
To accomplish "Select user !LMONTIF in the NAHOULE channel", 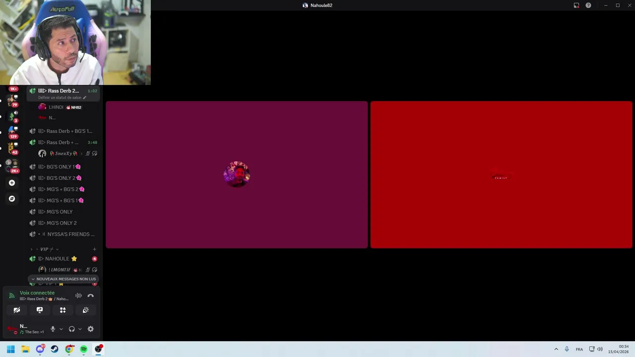I will pyautogui.click(x=67, y=270).
